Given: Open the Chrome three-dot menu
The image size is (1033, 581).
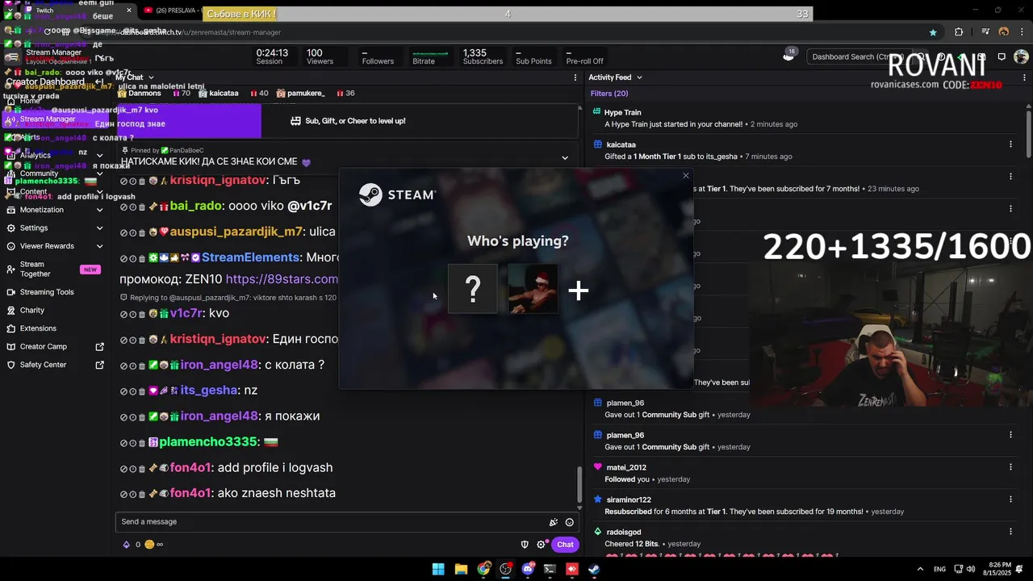Looking at the screenshot, I should [x=1023, y=32].
